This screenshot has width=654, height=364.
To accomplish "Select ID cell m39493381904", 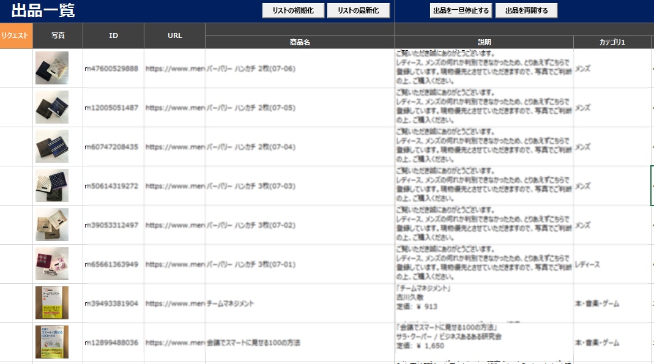I will (x=113, y=303).
